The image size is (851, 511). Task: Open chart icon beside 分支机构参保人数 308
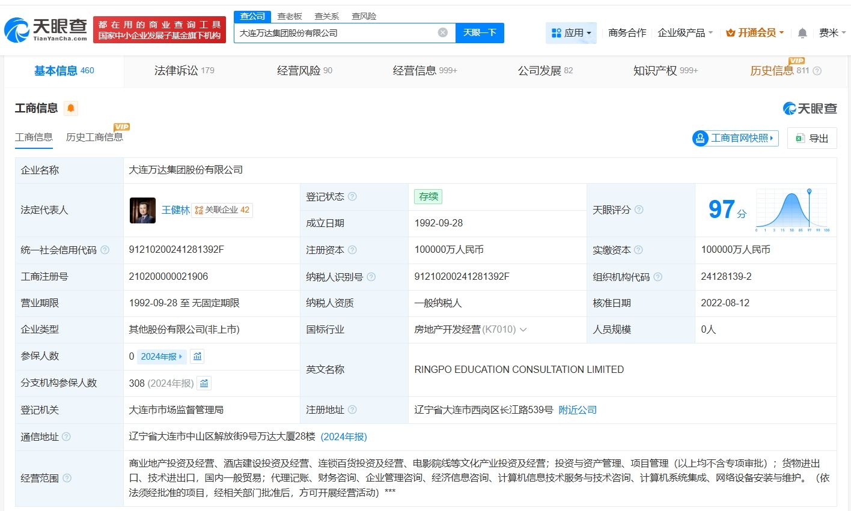coord(204,383)
